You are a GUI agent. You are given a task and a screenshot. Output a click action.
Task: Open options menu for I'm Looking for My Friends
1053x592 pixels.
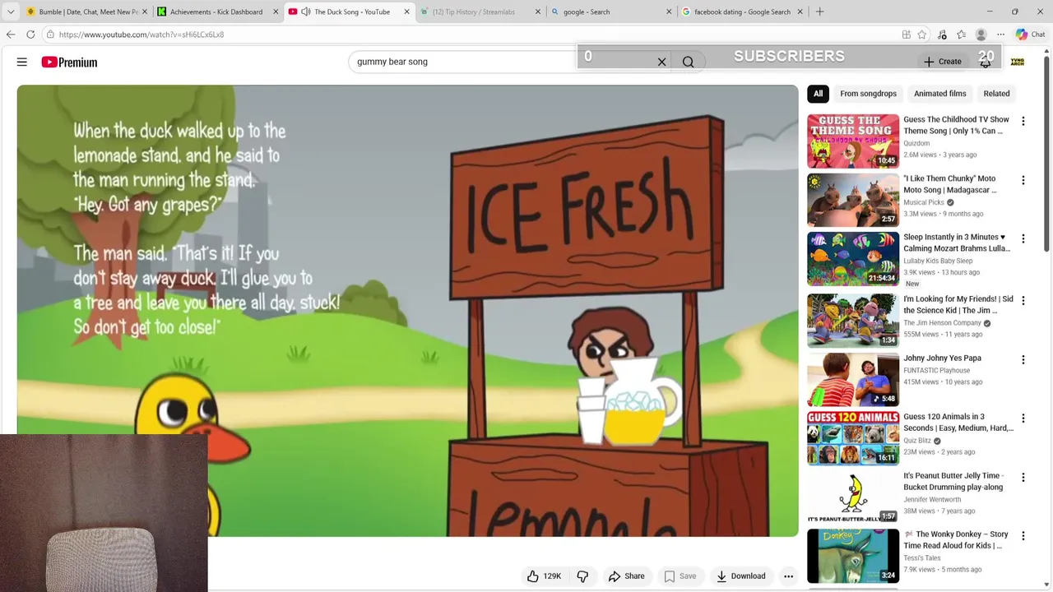coord(1023,301)
